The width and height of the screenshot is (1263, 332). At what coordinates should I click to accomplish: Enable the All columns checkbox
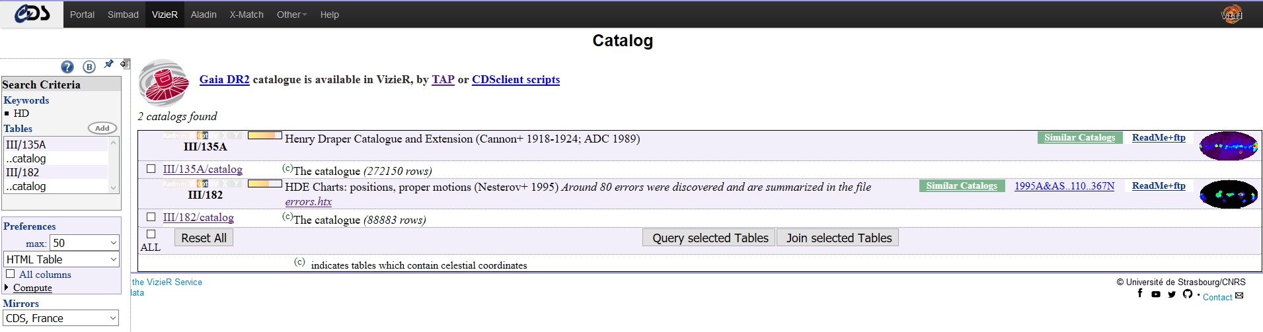[x=11, y=274]
